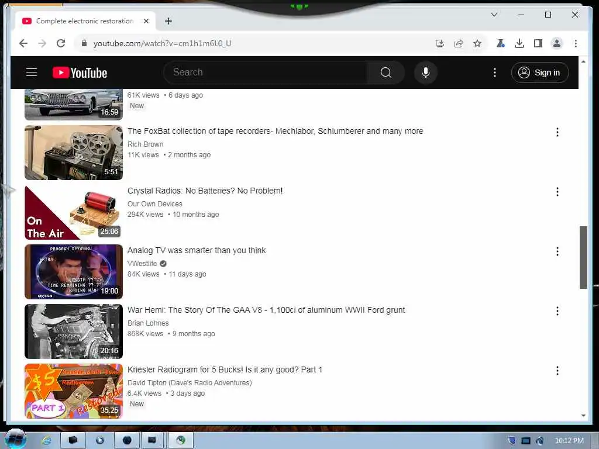Open engine thumbnail with 20:16 duration
The image size is (599, 449).
point(74,331)
